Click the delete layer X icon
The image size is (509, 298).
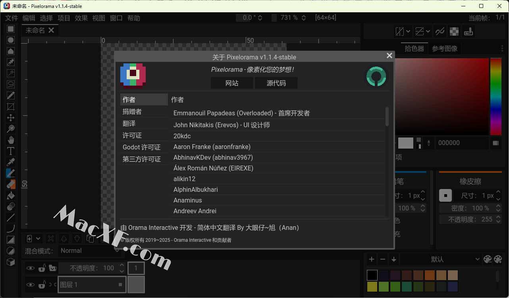click(x=51, y=239)
